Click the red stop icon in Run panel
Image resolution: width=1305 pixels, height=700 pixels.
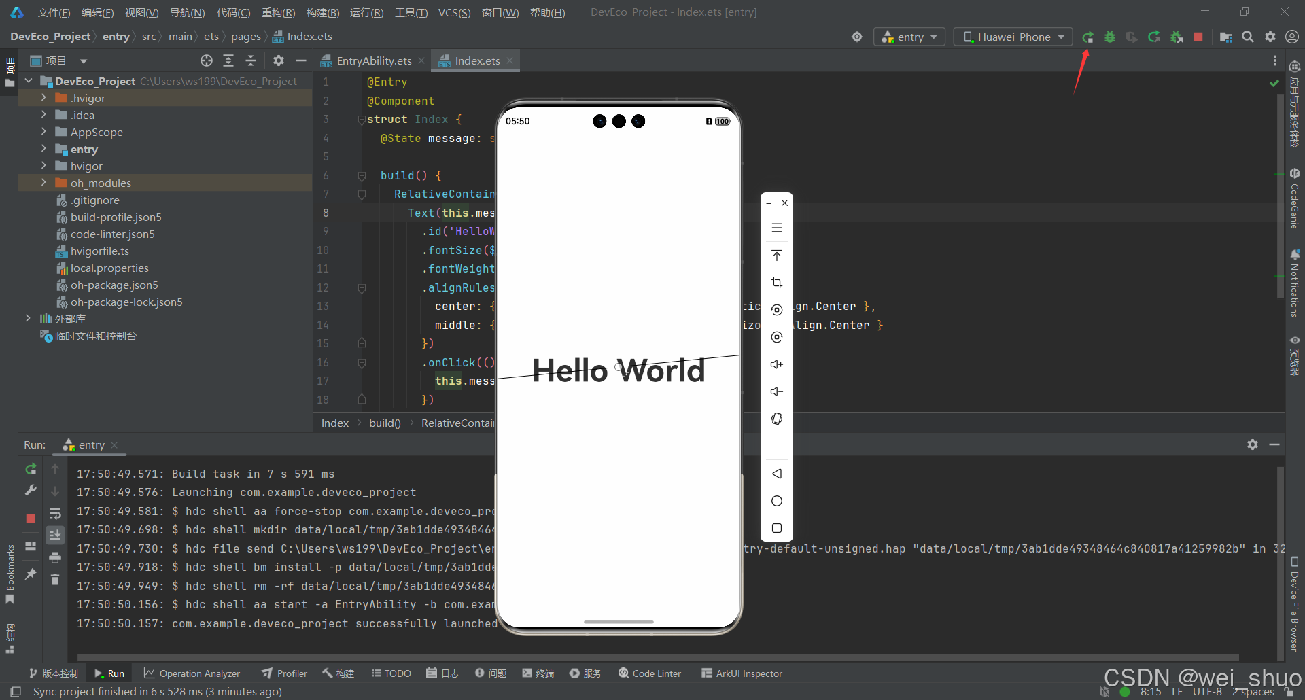31,519
